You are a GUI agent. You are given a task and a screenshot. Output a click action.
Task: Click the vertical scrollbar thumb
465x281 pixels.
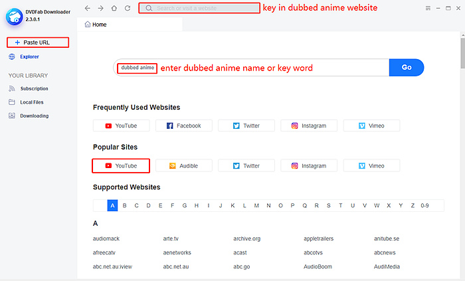point(463,53)
